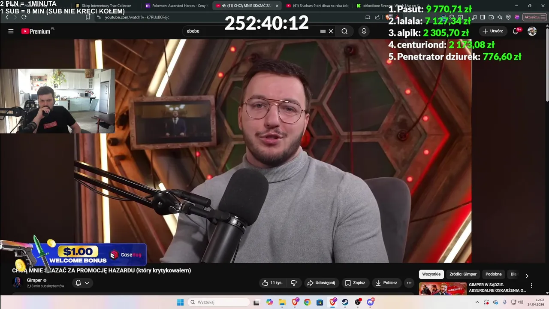Open GIMPER W SĄDZIE video thumbnail
Viewport: 549px width, 309px height.
443,289
